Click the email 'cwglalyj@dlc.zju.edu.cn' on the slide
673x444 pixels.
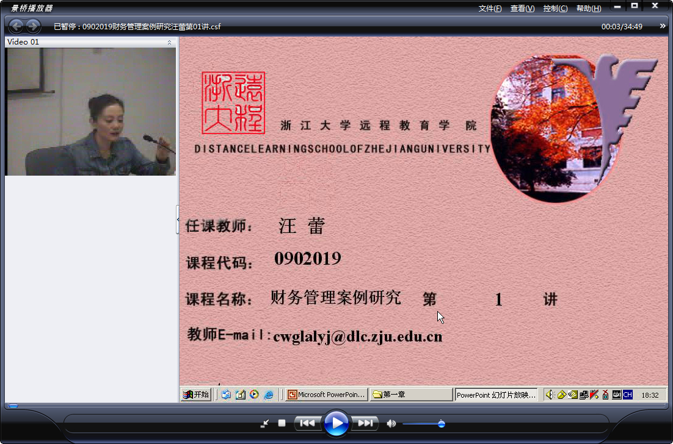click(357, 337)
